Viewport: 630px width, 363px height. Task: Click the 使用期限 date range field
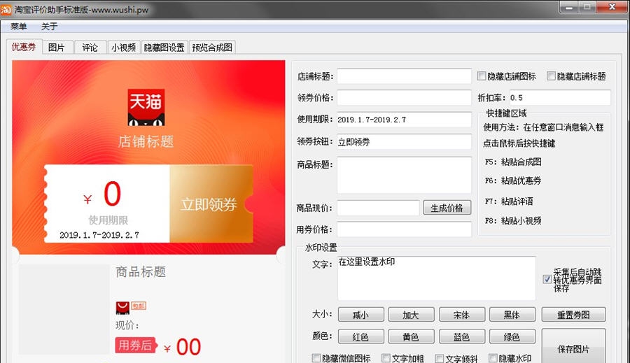[404, 120]
